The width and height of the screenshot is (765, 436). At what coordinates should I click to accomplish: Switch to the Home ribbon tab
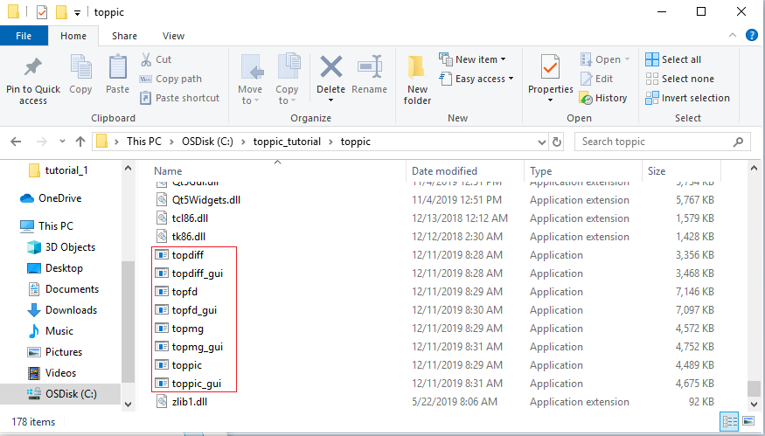(73, 36)
